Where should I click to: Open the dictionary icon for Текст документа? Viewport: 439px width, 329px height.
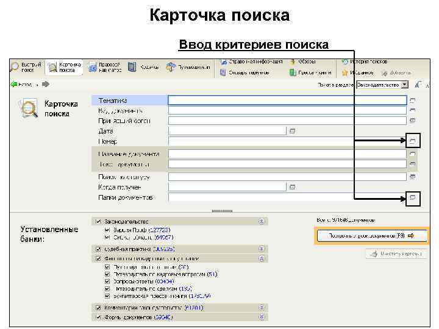click(x=412, y=164)
